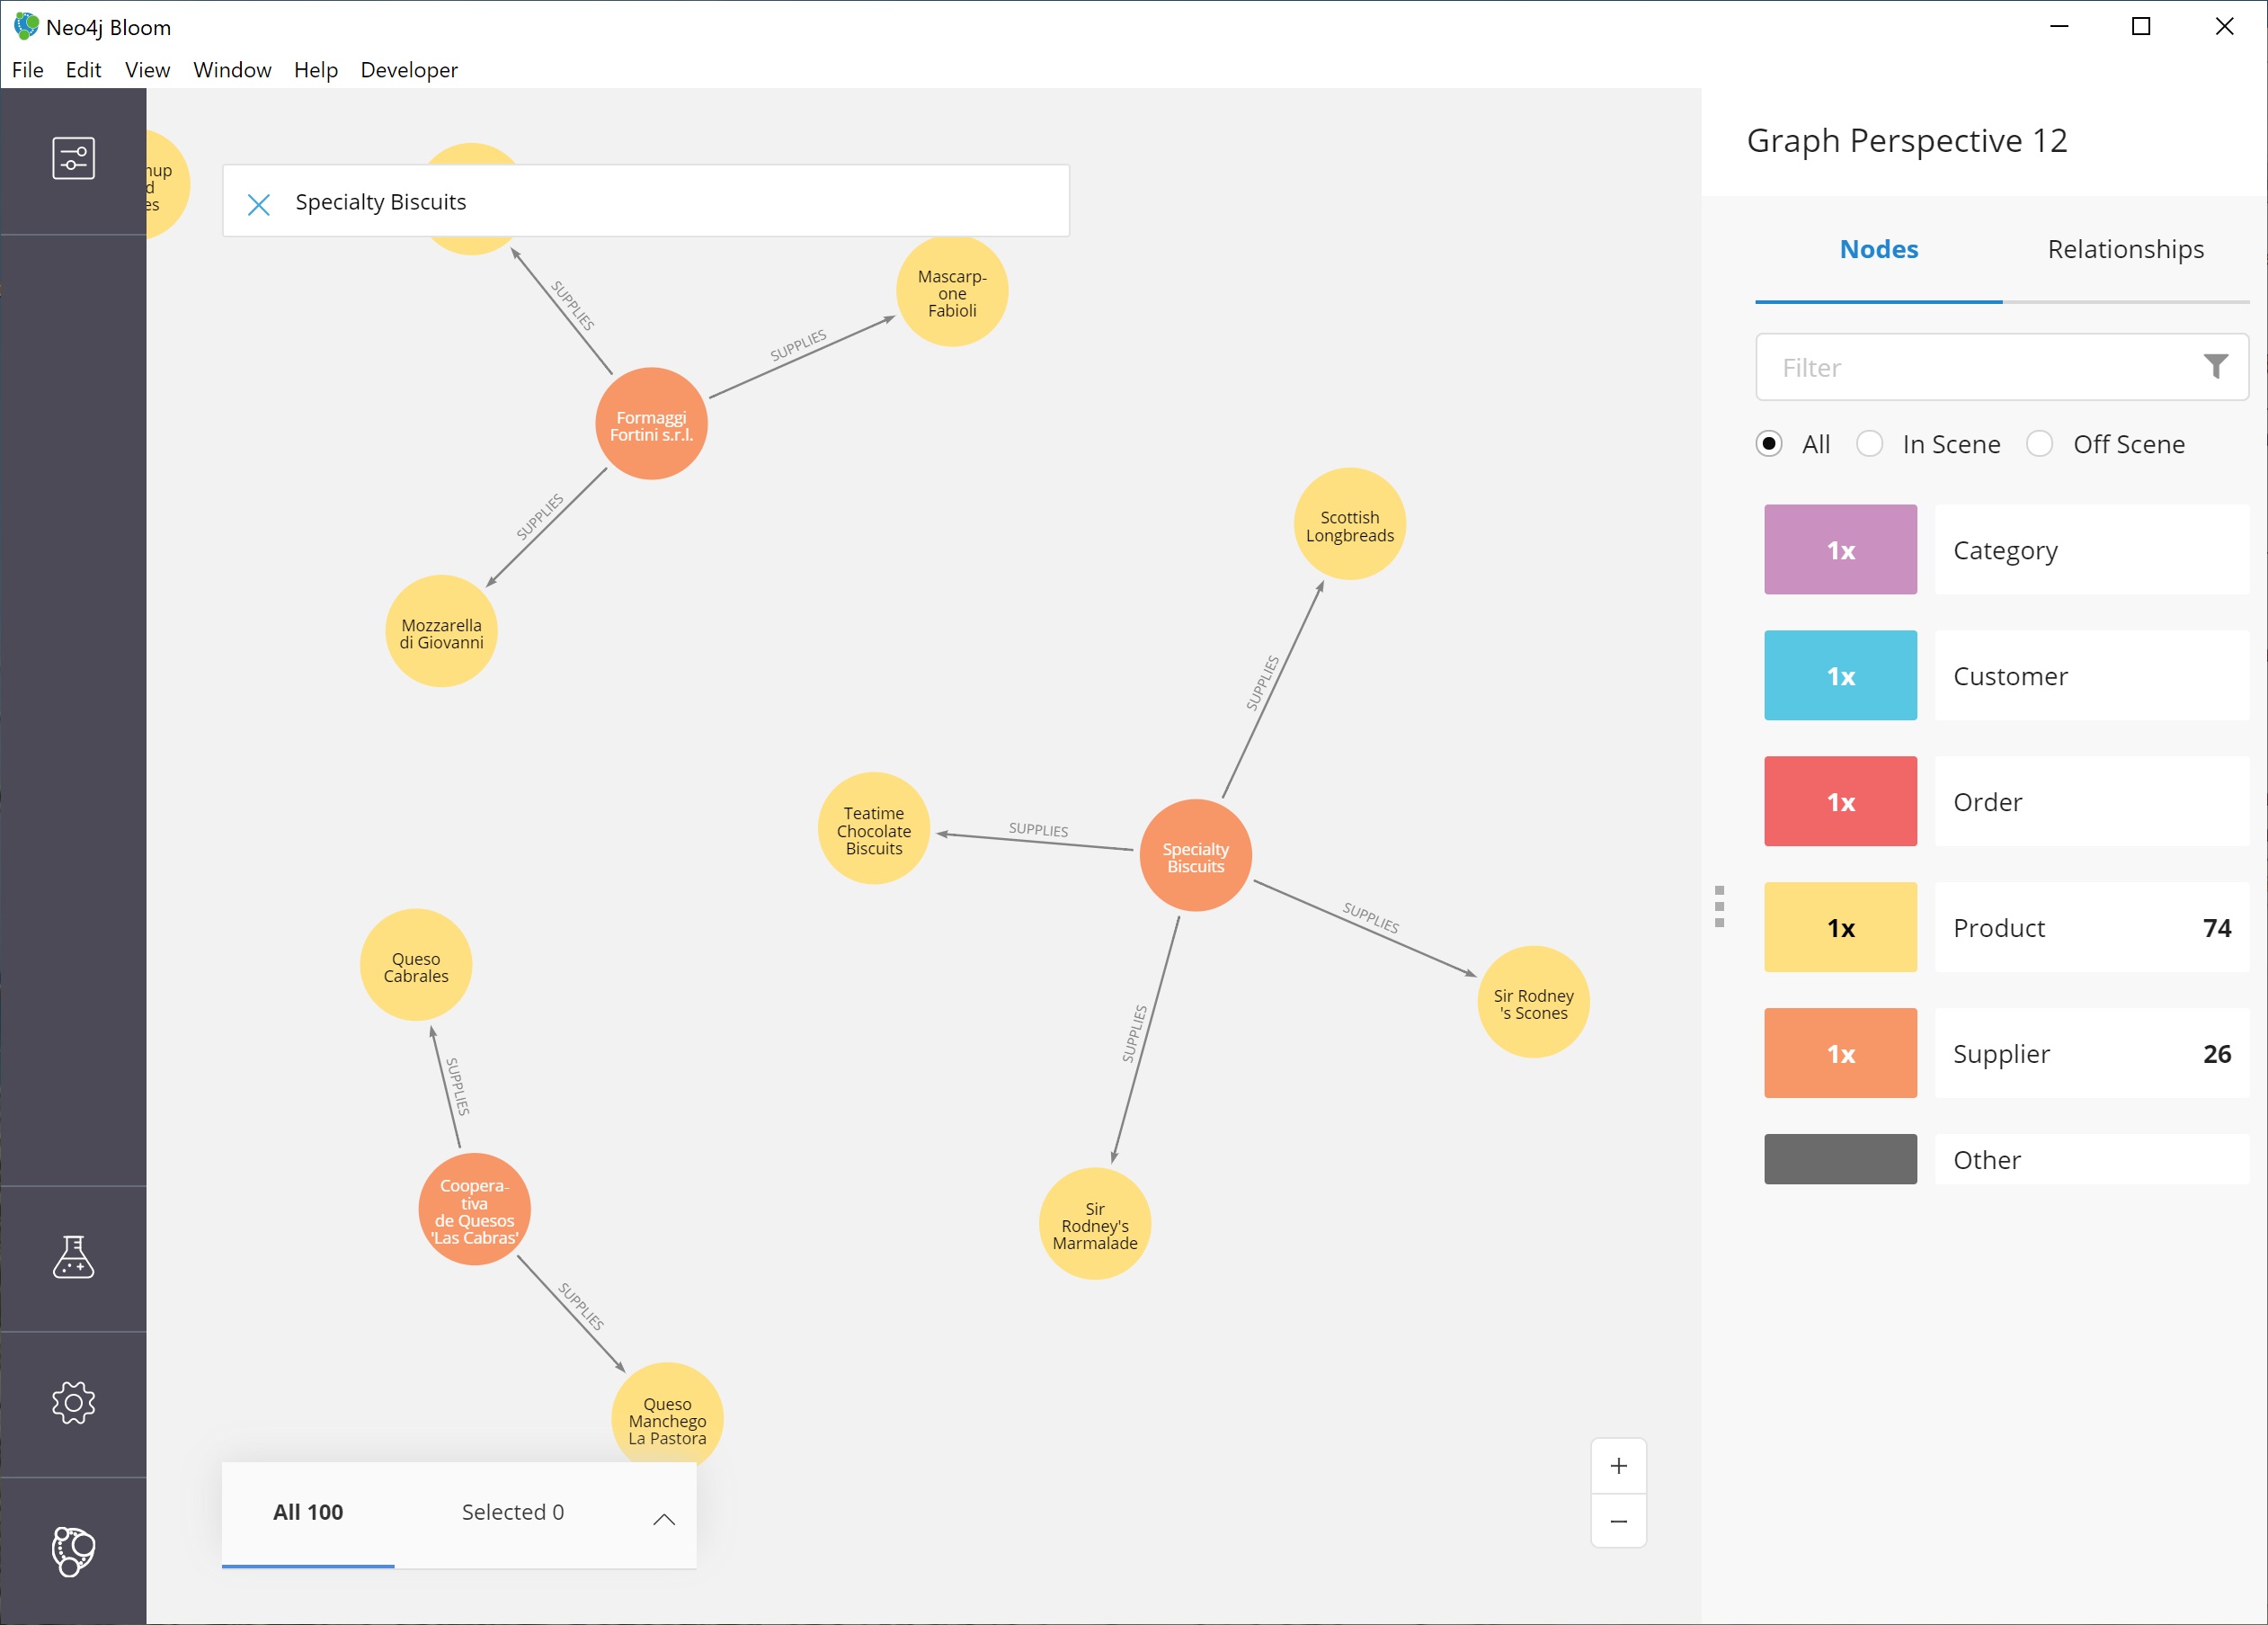Click SUPPLIES label toward Teatime Chocolate Biscuits
The width and height of the screenshot is (2268, 1625).
(x=1038, y=829)
